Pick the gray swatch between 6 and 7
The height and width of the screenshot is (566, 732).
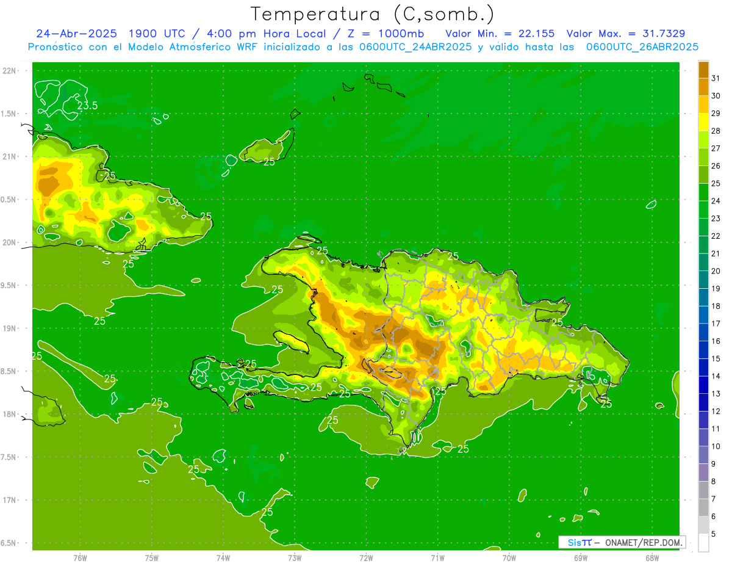click(703, 507)
